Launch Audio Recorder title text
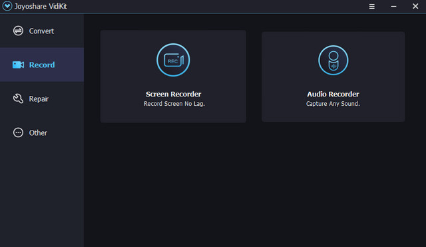Image resolution: width=426 pixels, height=247 pixels. point(333,94)
